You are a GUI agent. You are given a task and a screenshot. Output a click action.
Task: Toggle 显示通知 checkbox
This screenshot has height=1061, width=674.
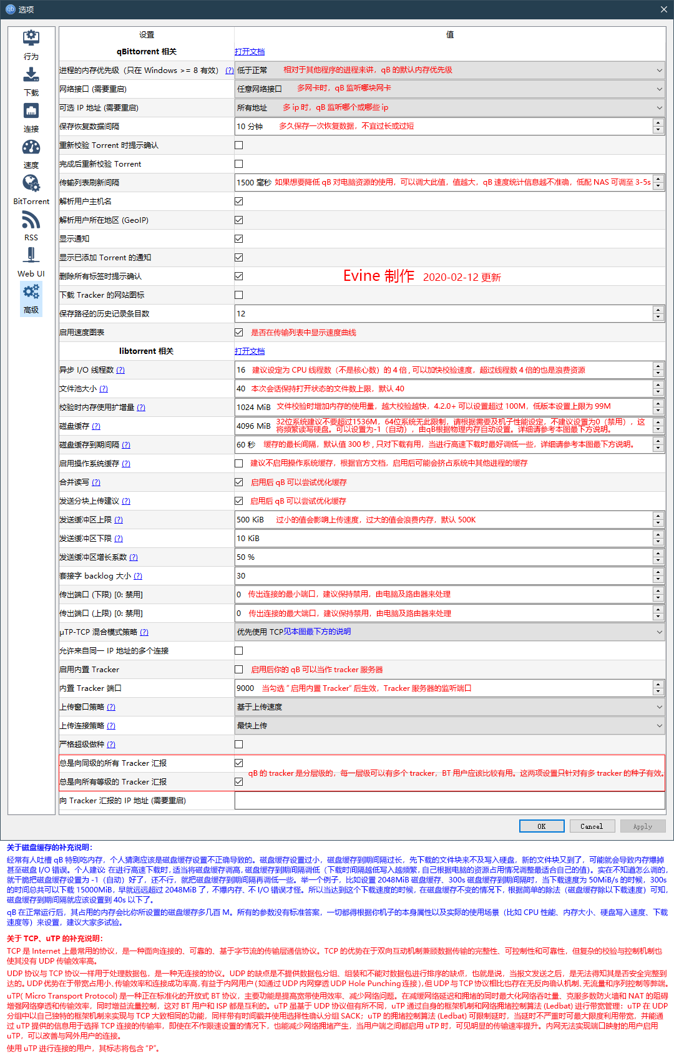(238, 238)
